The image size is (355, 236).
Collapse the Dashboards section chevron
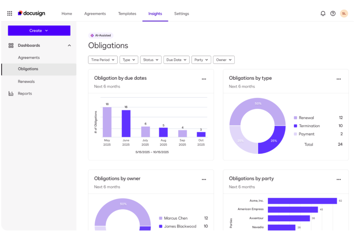coord(69,45)
